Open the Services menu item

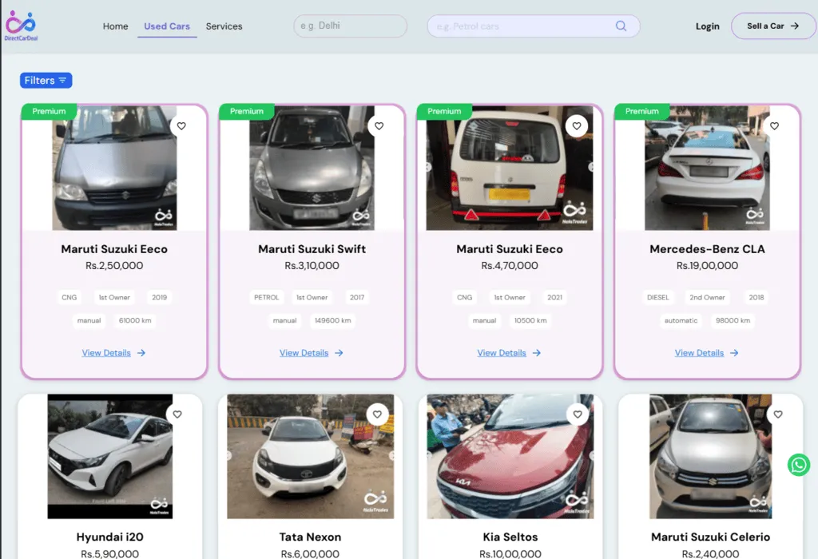point(224,26)
